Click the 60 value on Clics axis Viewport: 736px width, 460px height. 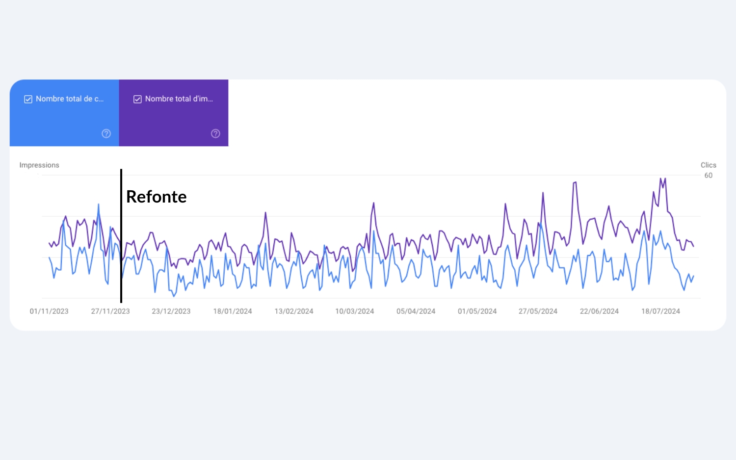pos(708,176)
